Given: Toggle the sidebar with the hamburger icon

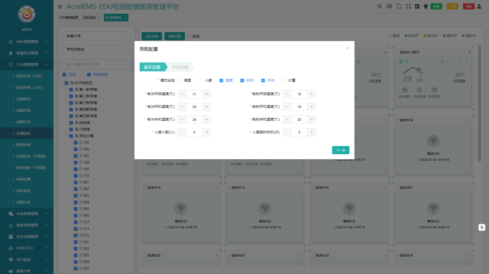Looking at the screenshot, I should click(x=60, y=7).
